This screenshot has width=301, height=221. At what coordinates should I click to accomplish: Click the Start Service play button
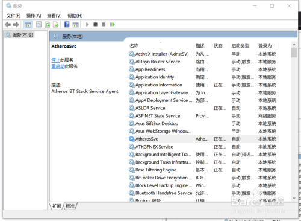[x=87, y=25]
